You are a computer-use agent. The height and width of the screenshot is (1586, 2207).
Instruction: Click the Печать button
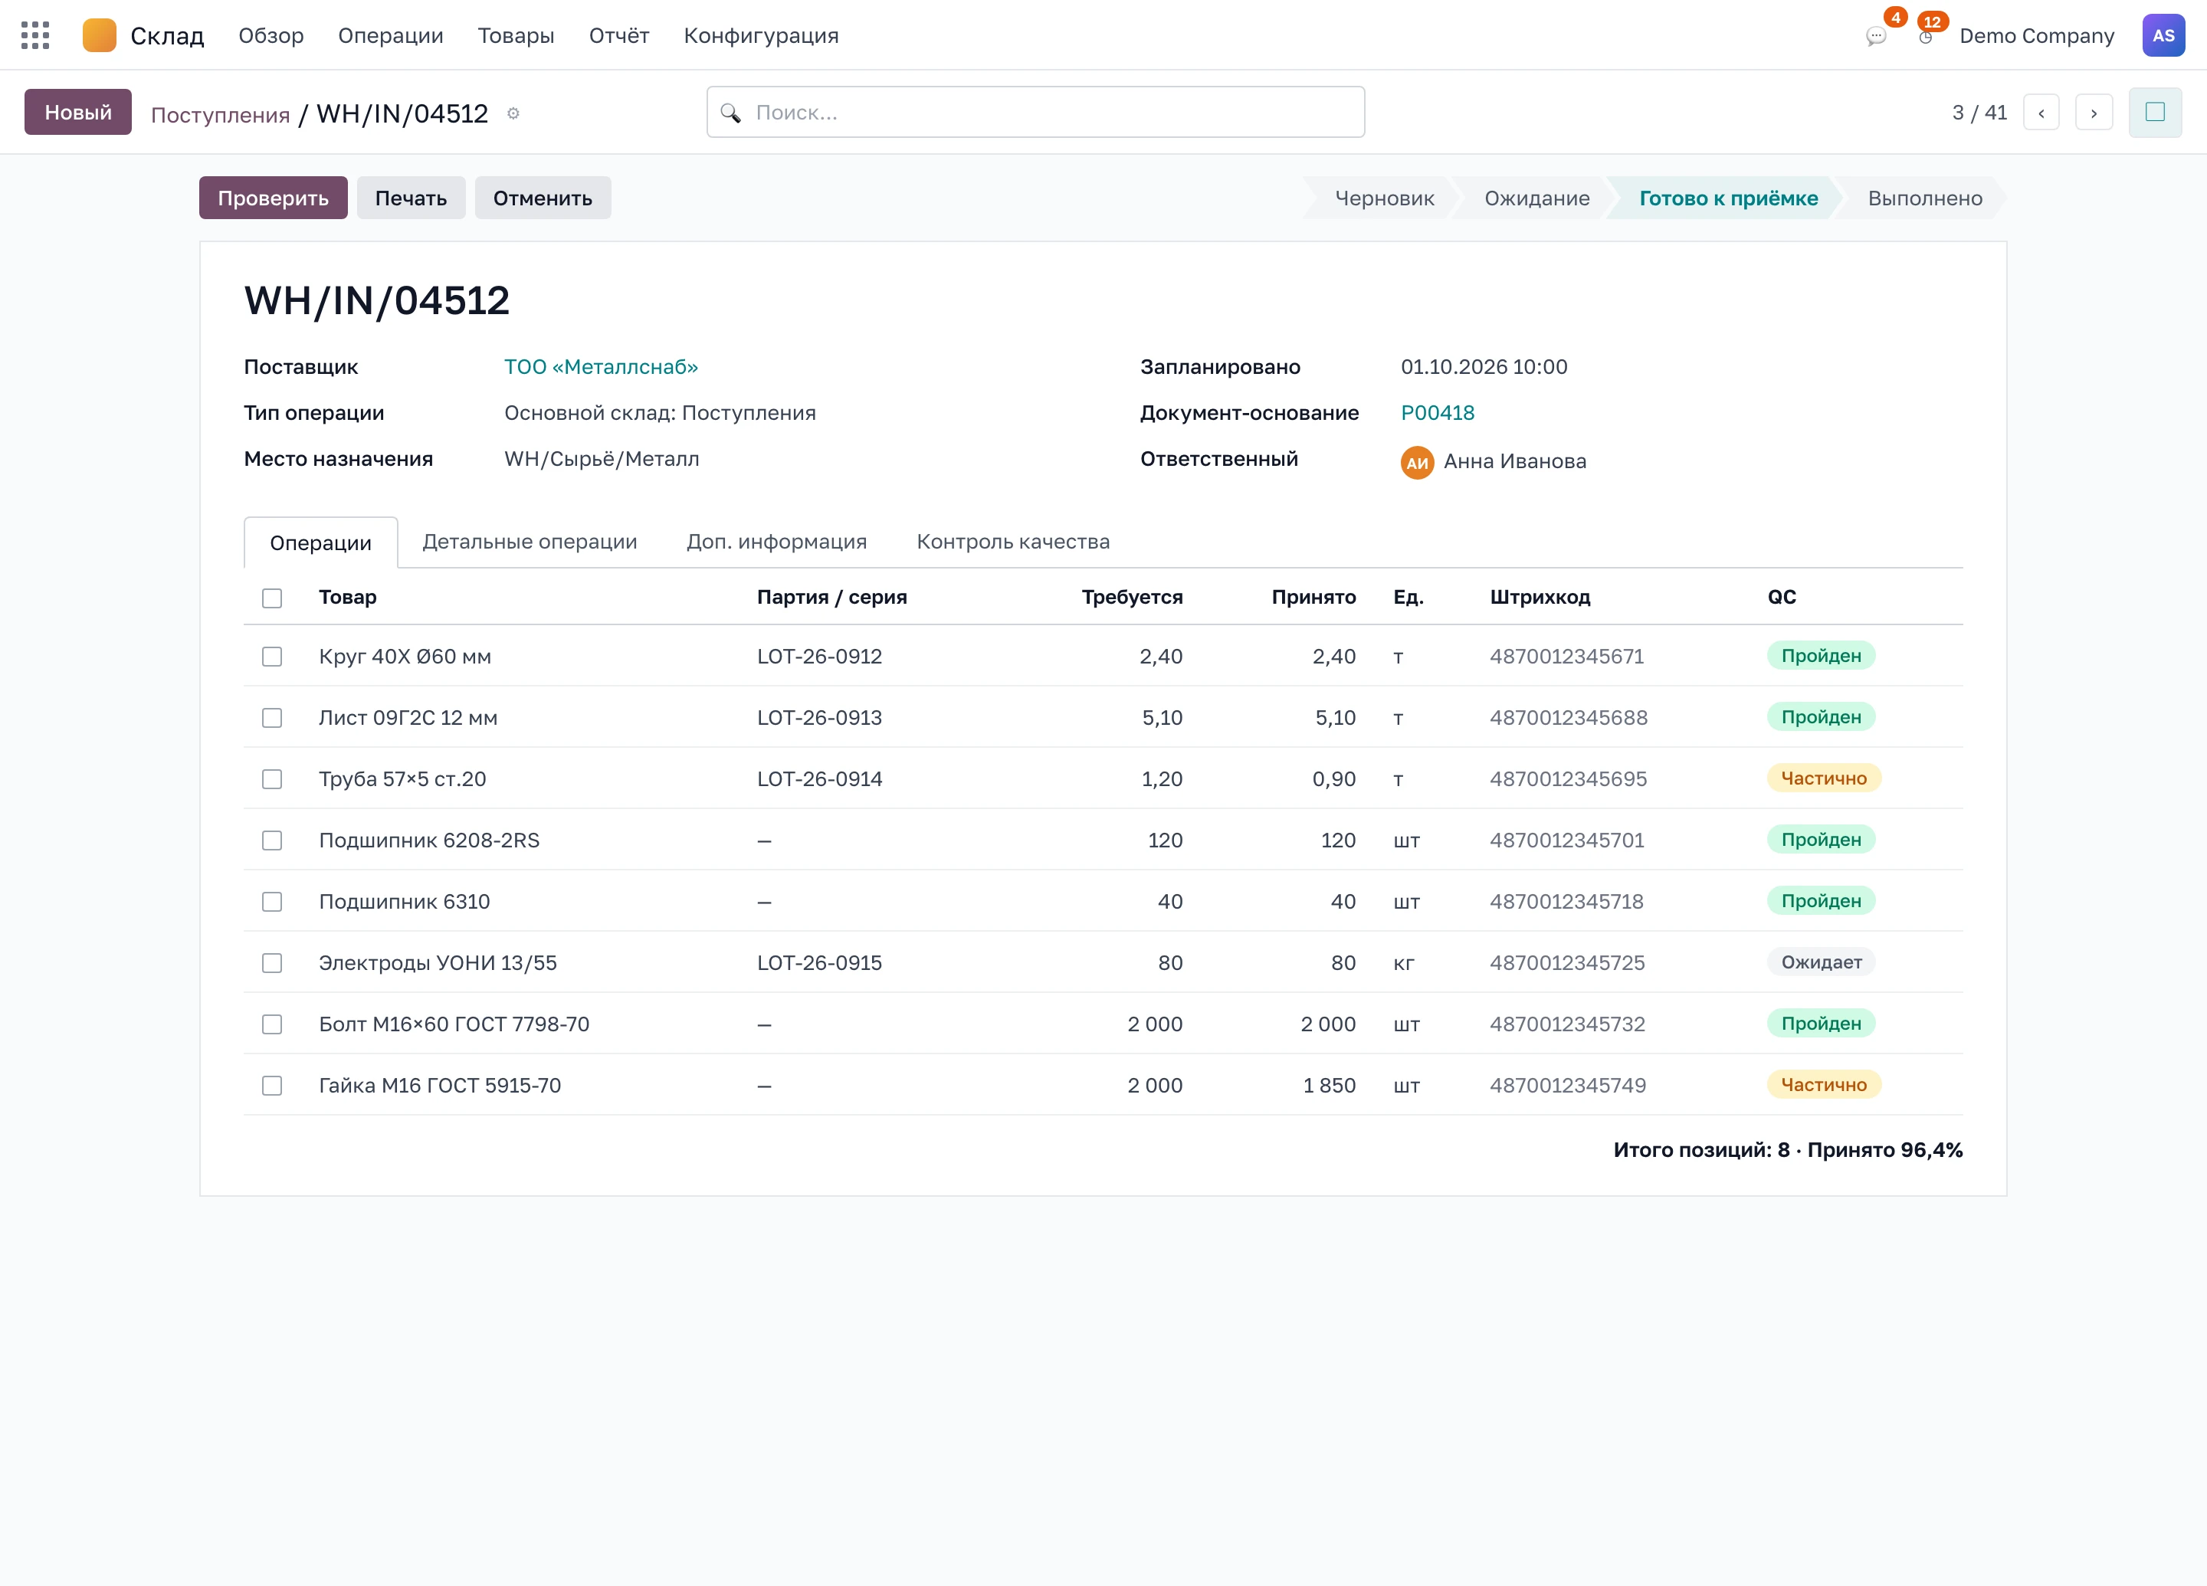411,198
